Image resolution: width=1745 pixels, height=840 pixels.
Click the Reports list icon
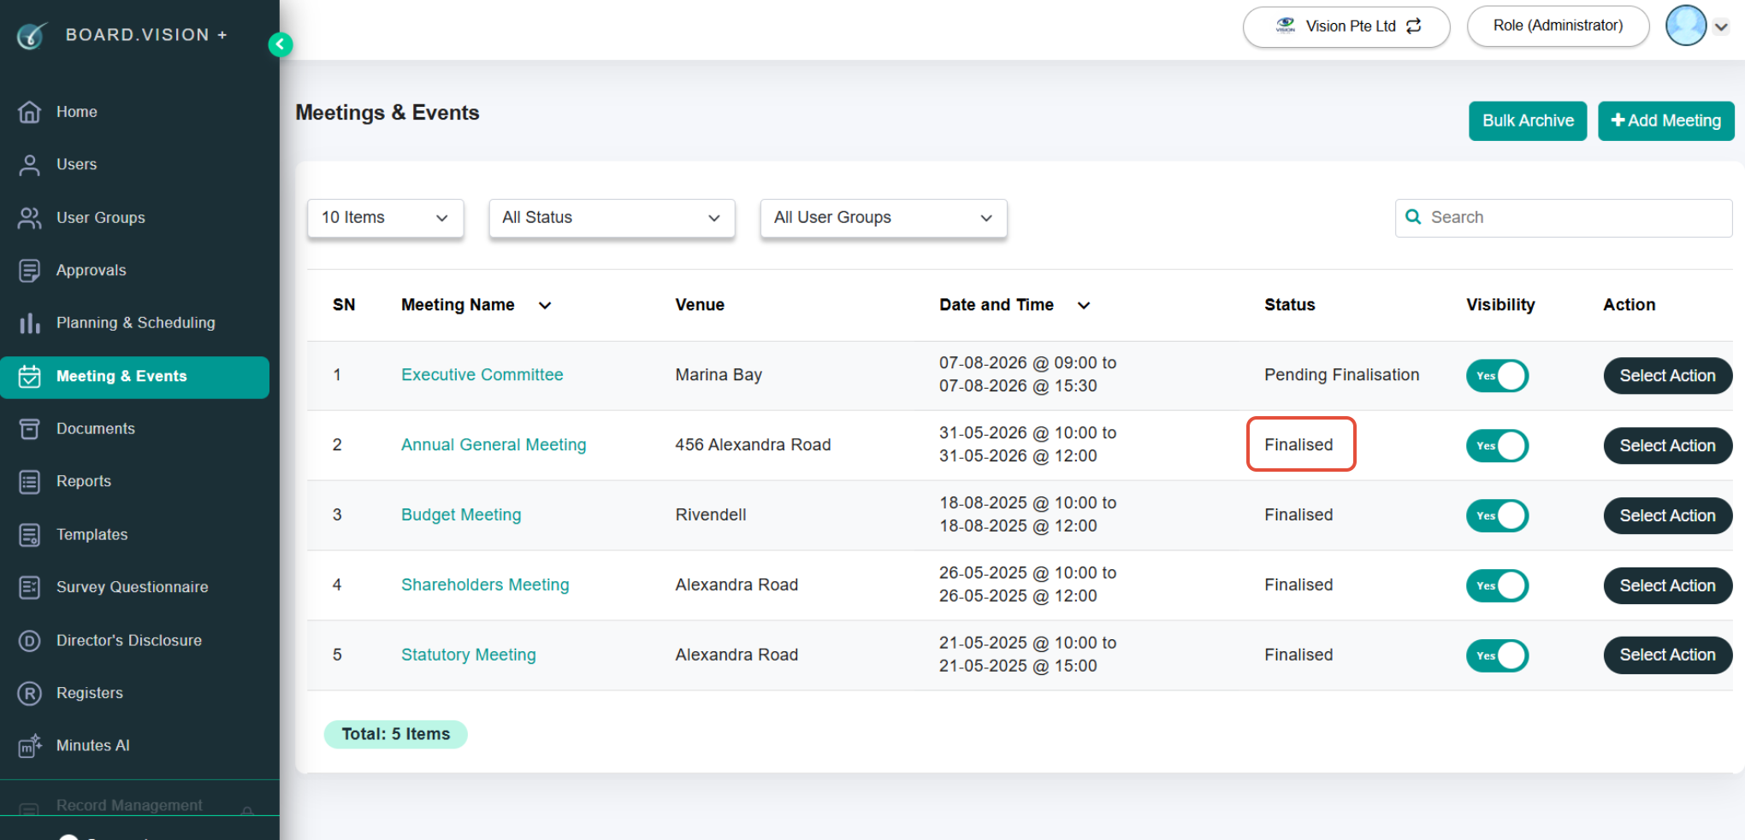(30, 482)
